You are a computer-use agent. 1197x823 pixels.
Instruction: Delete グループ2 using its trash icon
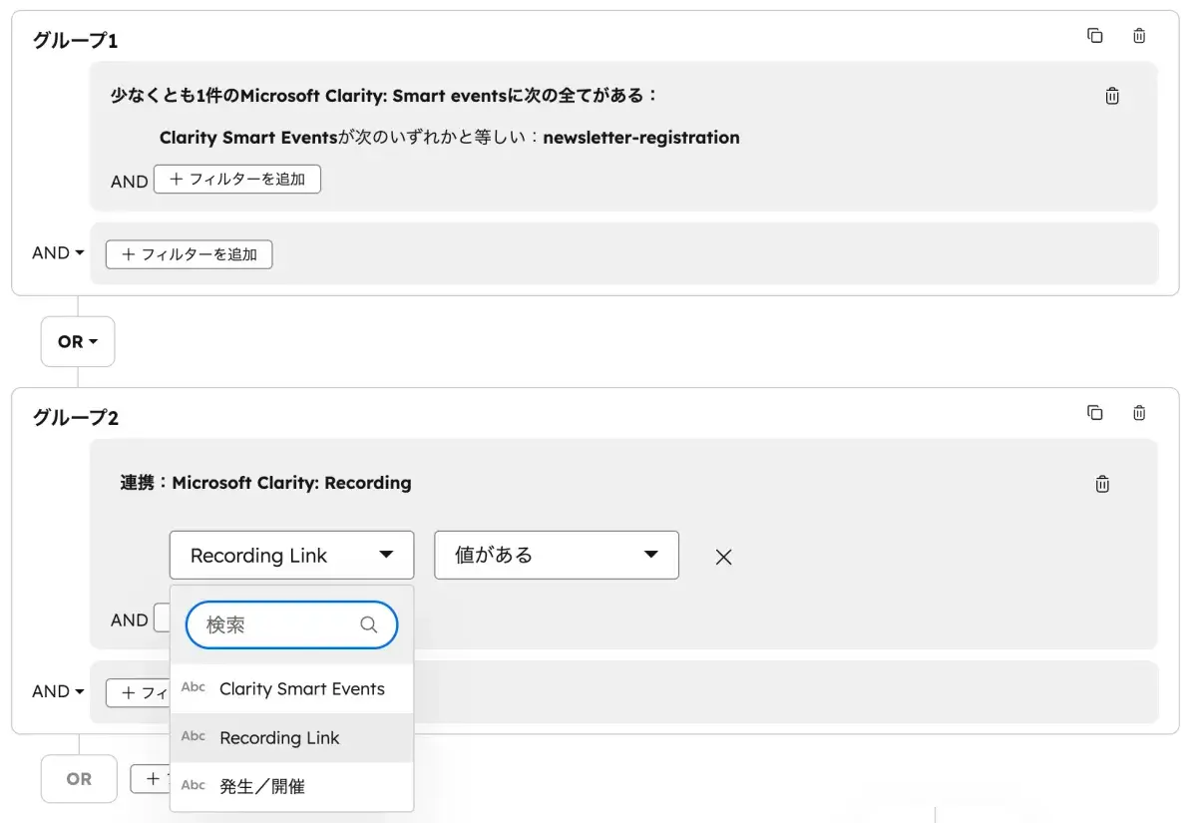point(1139,412)
